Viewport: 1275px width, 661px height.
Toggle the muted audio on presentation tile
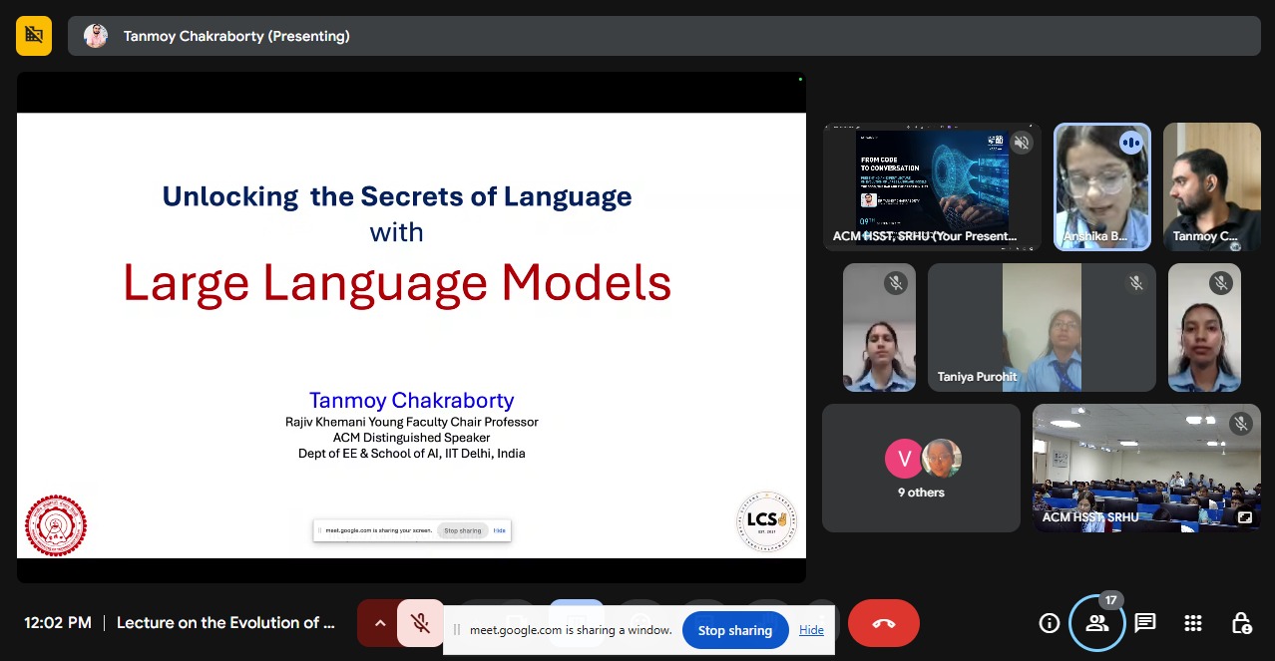point(1021,143)
